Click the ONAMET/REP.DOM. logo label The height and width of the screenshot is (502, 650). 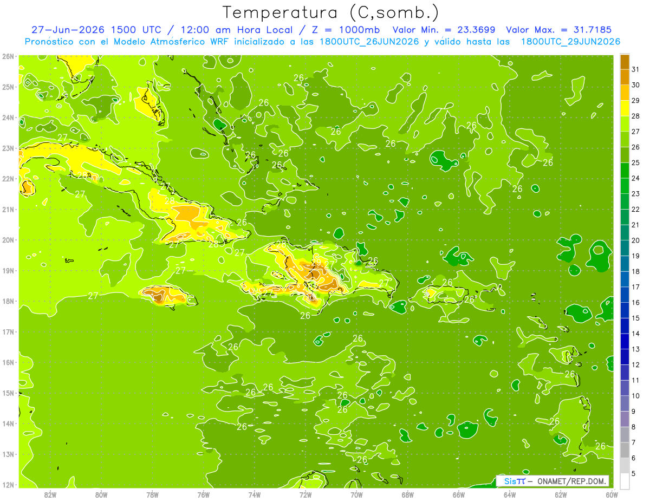coord(552,481)
